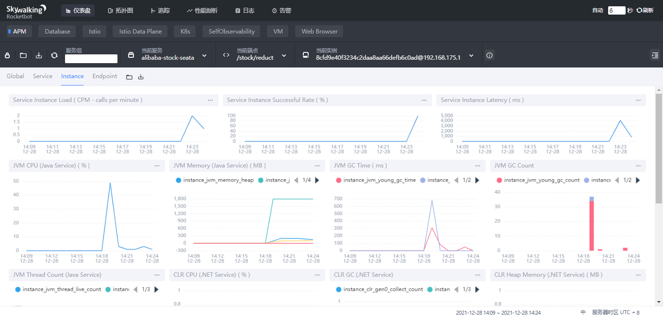663x319 pixels.
Task: Switch to the Instance sub-tab
Action: (72, 76)
